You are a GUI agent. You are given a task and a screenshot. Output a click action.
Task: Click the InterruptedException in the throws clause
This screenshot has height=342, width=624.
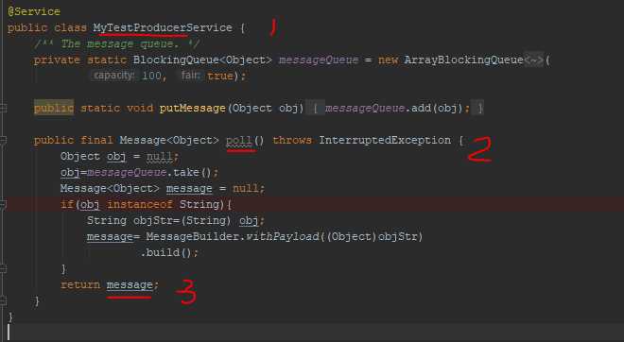(x=385, y=141)
